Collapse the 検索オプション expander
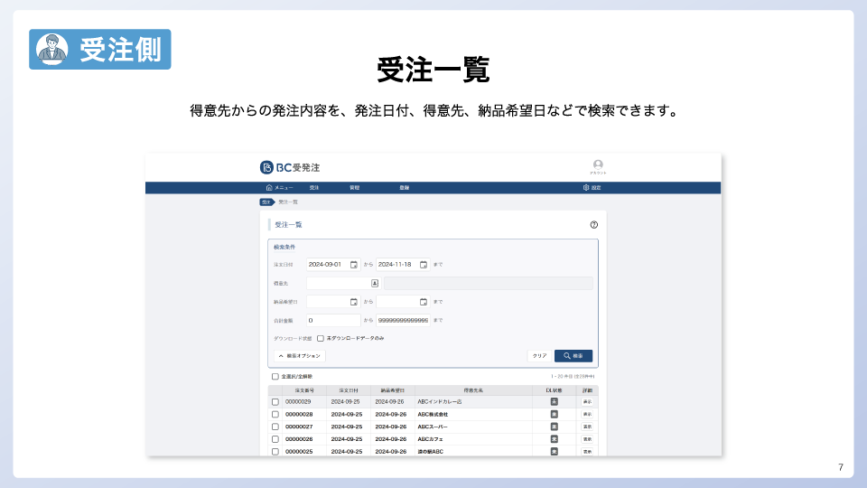The image size is (867, 488). coord(300,356)
